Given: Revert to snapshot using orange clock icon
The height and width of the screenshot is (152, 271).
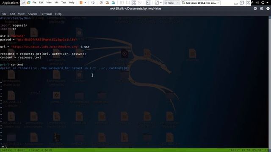Looking at the screenshot, I should click(107, 3).
